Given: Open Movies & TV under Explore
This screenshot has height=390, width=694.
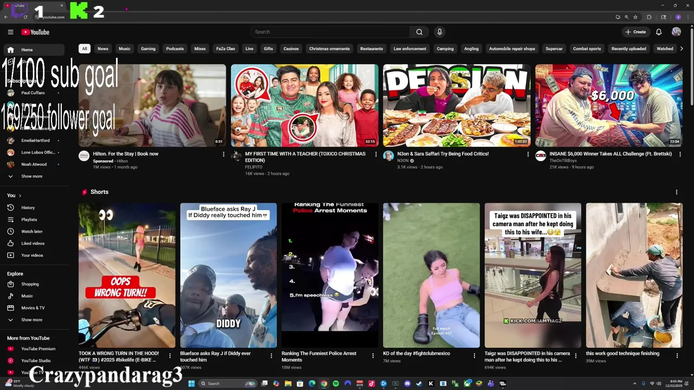Looking at the screenshot, I should coord(33,308).
